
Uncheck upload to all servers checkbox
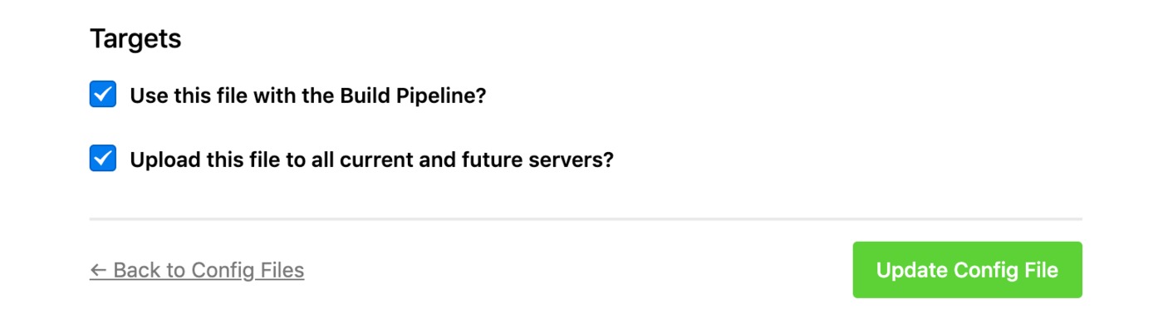point(103,158)
